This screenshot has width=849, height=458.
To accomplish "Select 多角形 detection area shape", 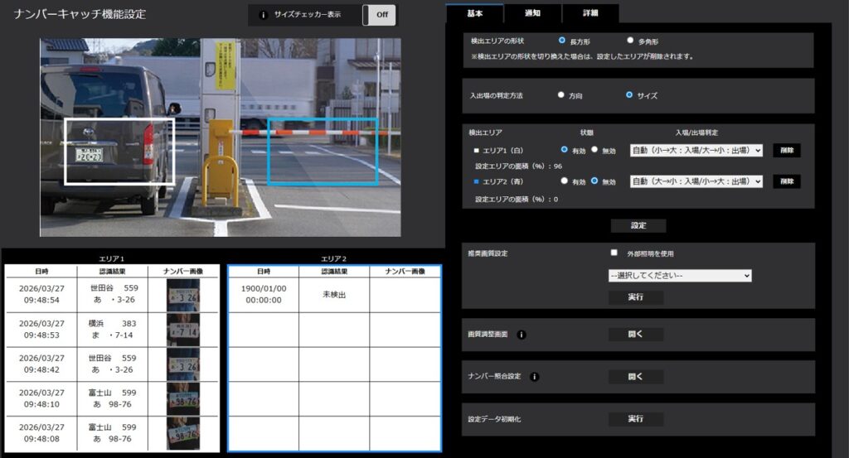I will pos(630,40).
